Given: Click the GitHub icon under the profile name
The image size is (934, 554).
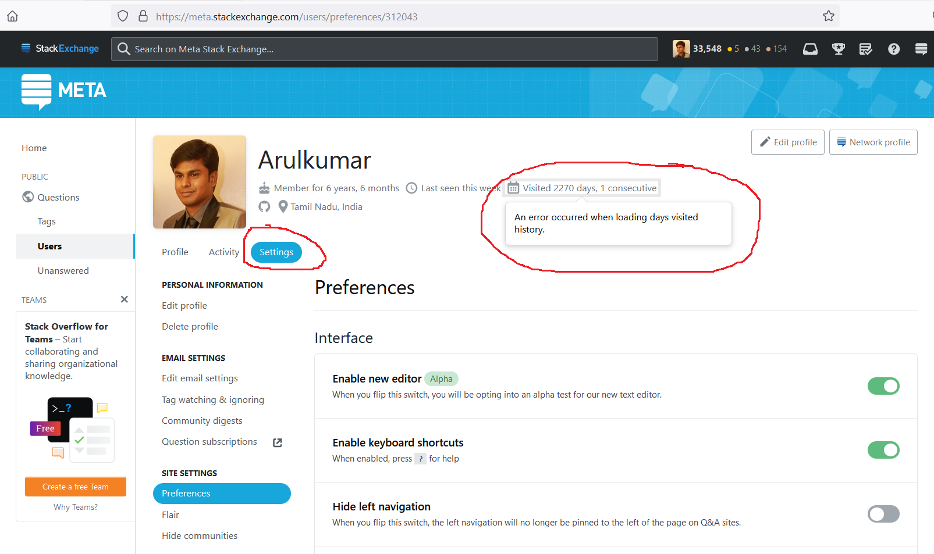Looking at the screenshot, I should (x=264, y=206).
